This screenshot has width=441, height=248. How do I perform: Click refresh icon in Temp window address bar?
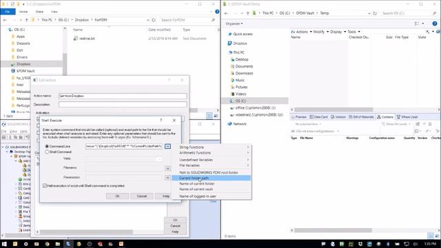pyautogui.click(x=375, y=13)
